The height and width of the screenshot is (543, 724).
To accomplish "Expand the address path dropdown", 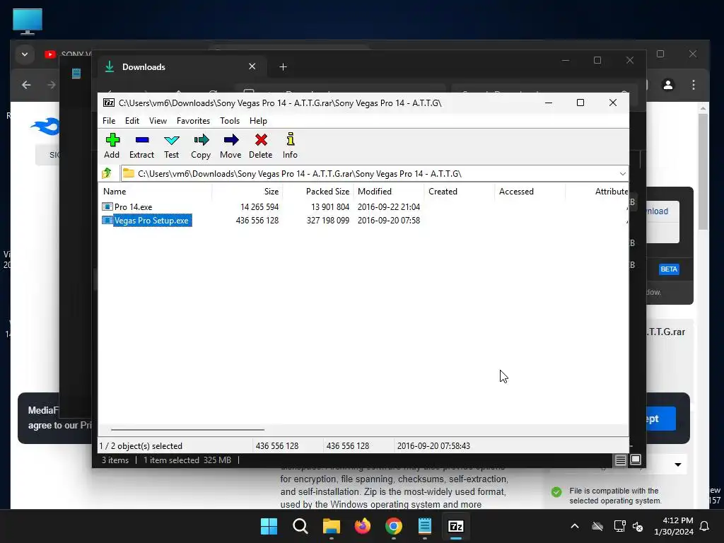I will click(622, 174).
